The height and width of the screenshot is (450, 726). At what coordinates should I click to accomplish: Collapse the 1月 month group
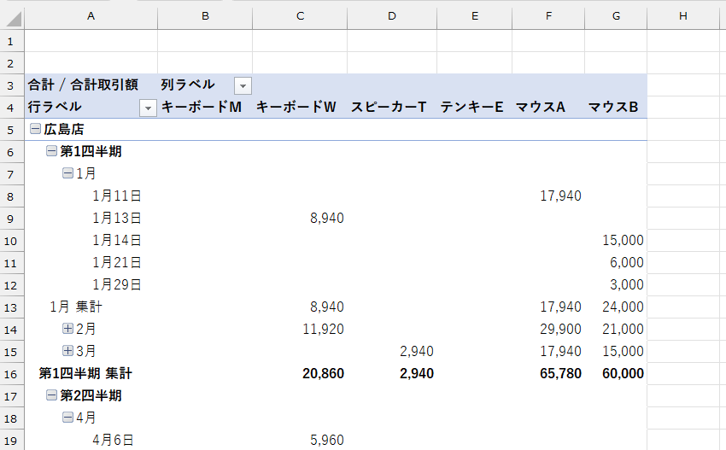click(x=67, y=173)
